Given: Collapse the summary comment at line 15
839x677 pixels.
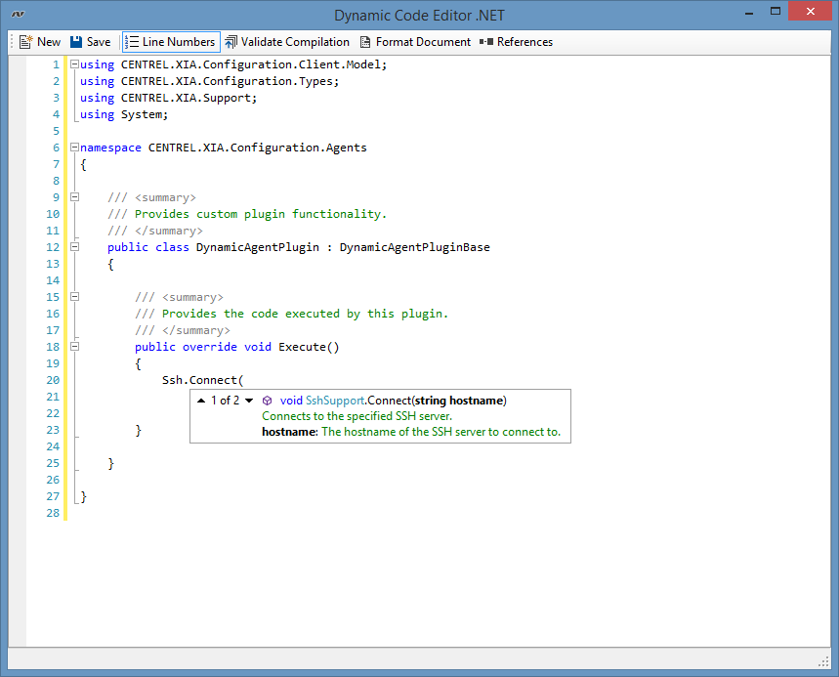Looking at the screenshot, I should tap(75, 296).
